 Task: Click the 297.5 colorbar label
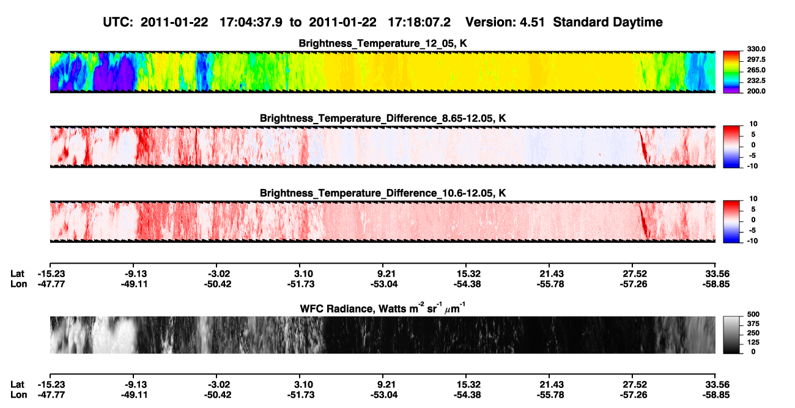pos(755,59)
